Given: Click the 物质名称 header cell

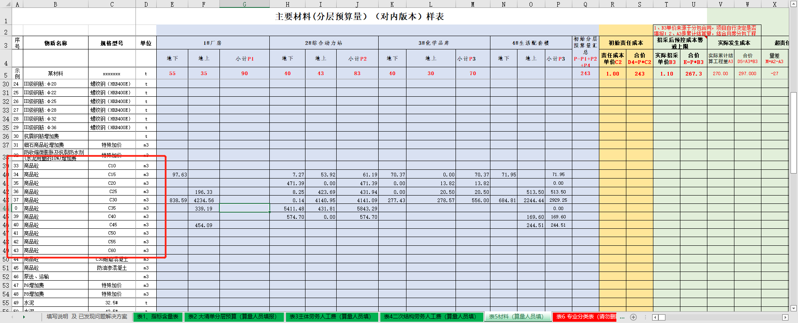Looking at the screenshot, I should pos(56,43).
